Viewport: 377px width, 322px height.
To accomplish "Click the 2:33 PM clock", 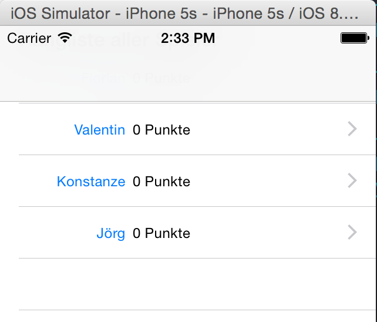I will tap(188, 38).
